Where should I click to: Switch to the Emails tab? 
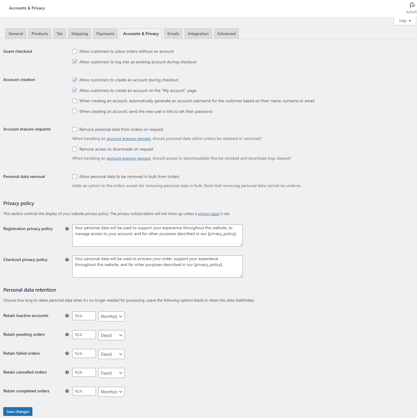[x=173, y=34]
